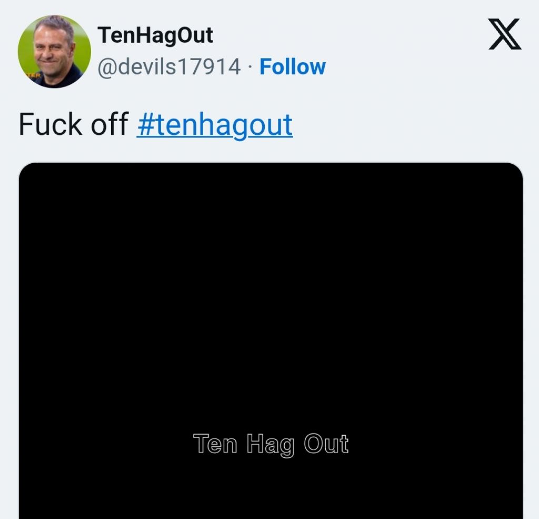Visit the @devils17914 handle

(x=169, y=67)
